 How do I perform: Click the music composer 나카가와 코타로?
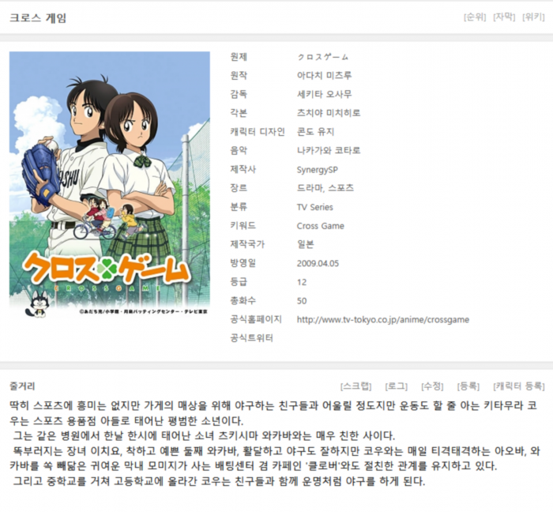pyautogui.click(x=329, y=151)
